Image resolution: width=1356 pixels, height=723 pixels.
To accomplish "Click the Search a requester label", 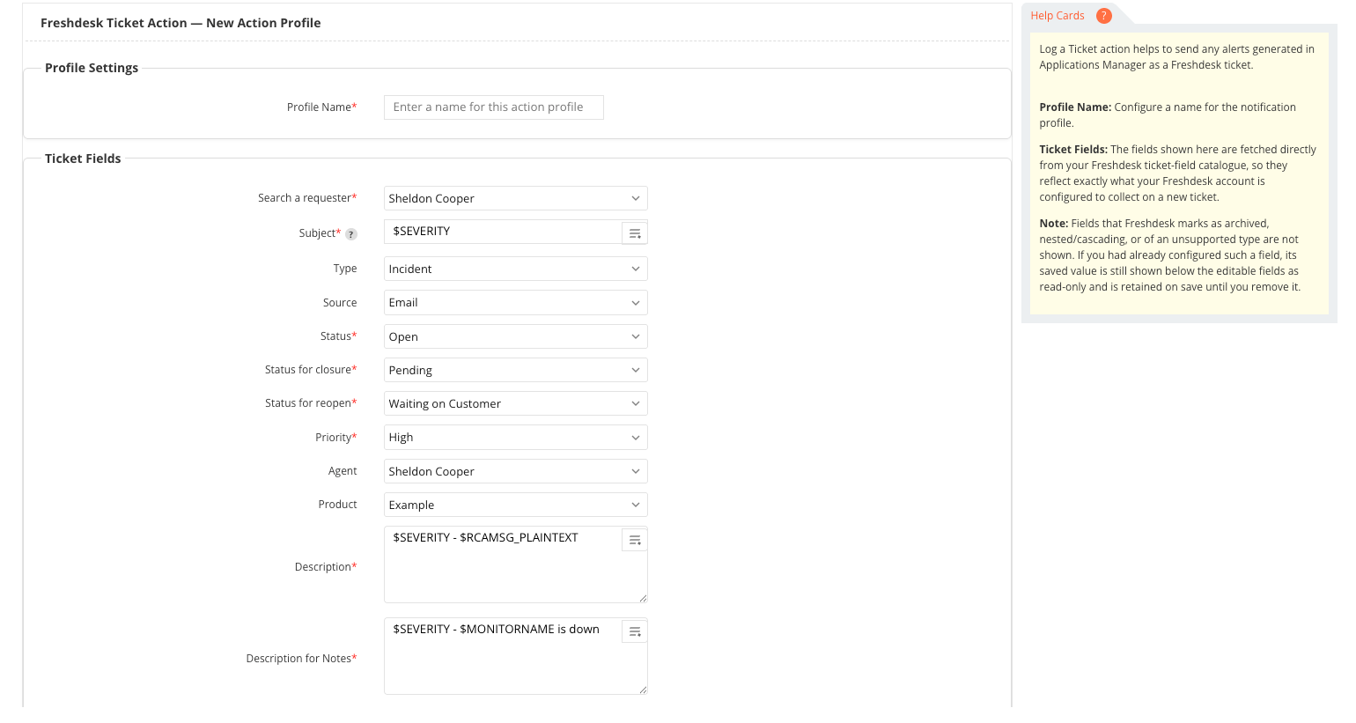I will tap(307, 198).
